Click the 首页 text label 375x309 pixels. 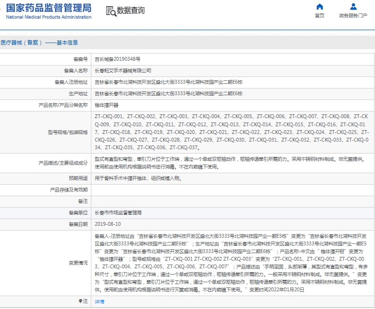pyautogui.click(x=320, y=15)
